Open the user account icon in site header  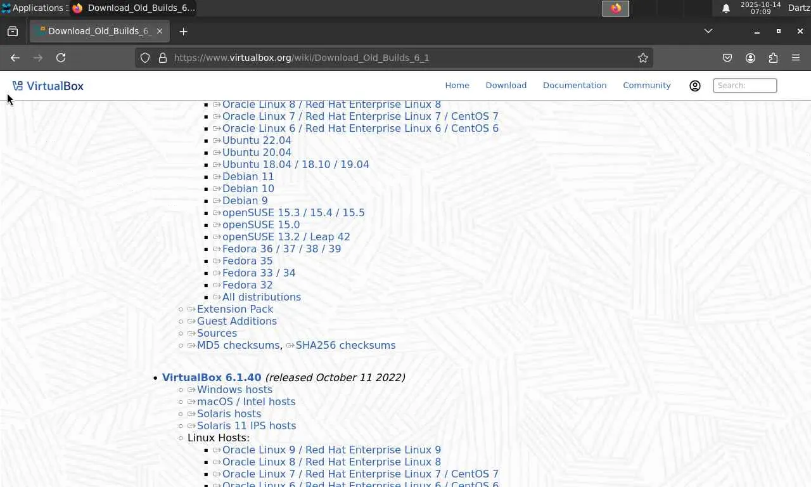pos(695,86)
